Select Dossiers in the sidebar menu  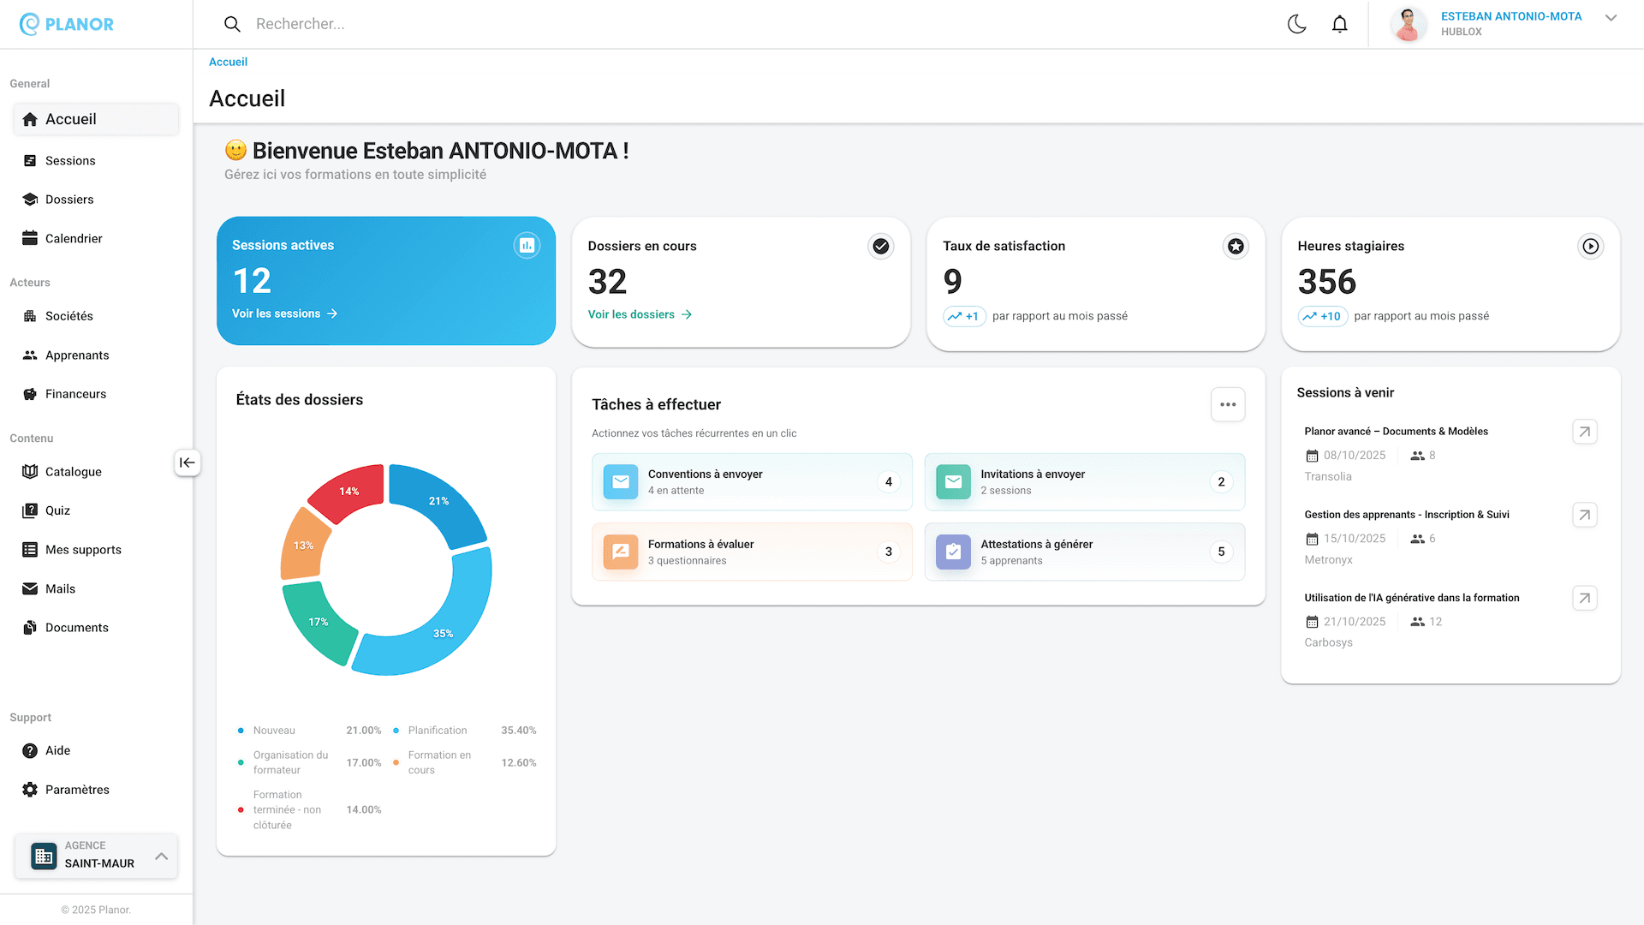68,200
